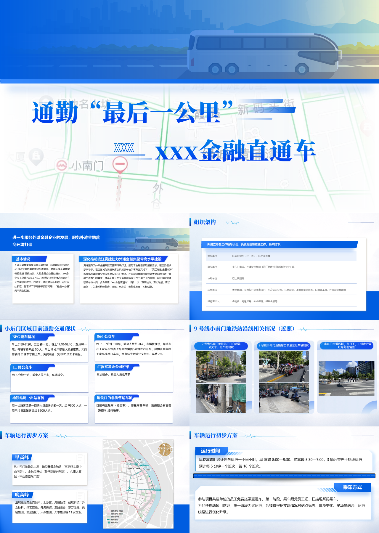Click the 协助单位 table row label

pyautogui.click(x=212, y=279)
